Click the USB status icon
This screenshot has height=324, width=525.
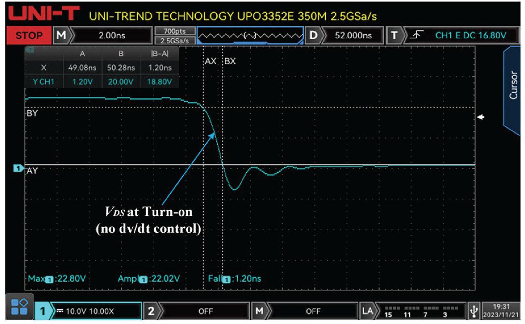[474, 311]
